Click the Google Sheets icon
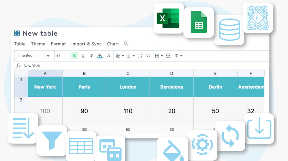The width and height of the screenshot is (288, 161). click(199, 22)
